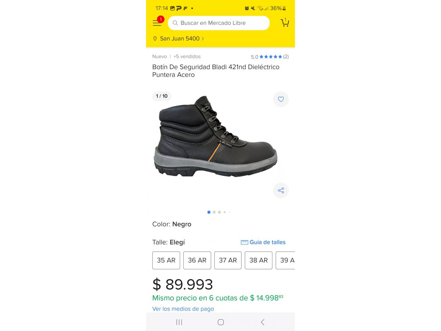441x331 pixels.
Task: Tap the search magnifier icon
Action: click(x=175, y=23)
